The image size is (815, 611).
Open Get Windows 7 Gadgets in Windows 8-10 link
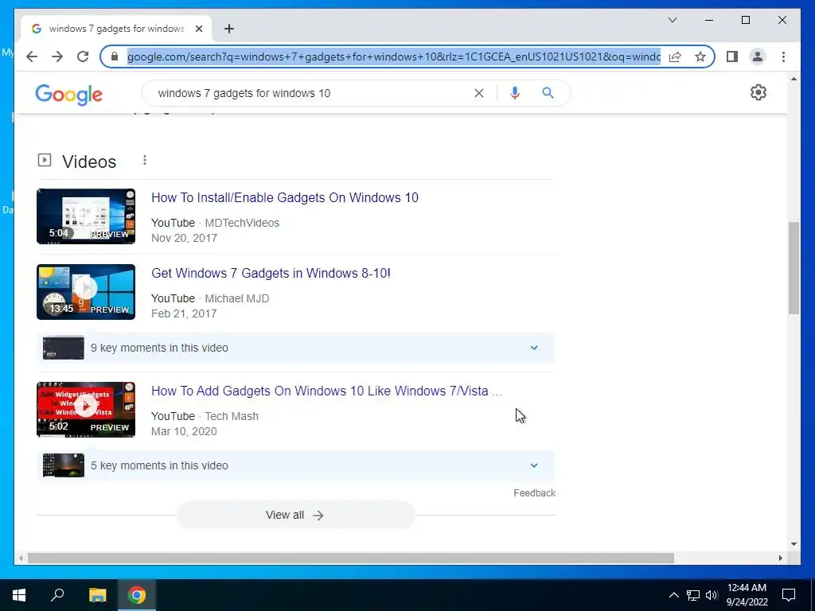tap(271, 274)
